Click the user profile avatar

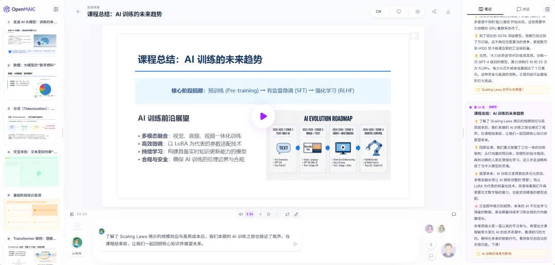(448, 250)
